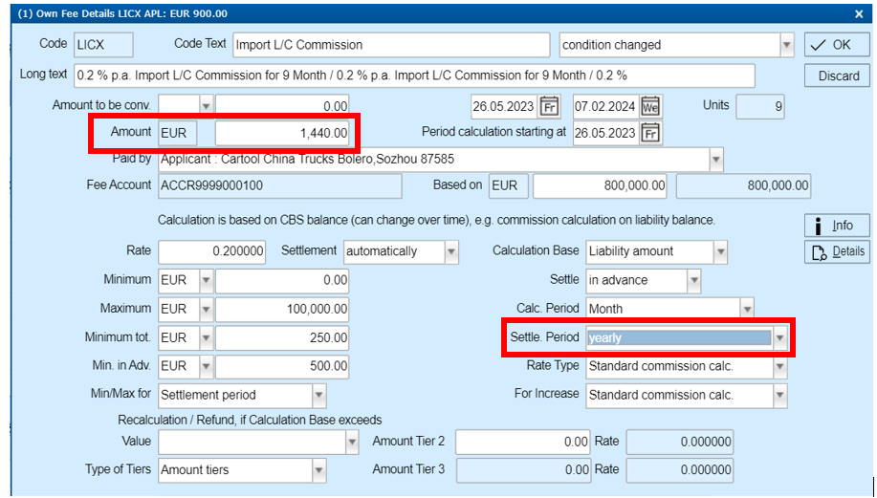Open calendar icon for Period calculation starting date
Viewport: 877px width, 498px height.
(650, 133)
